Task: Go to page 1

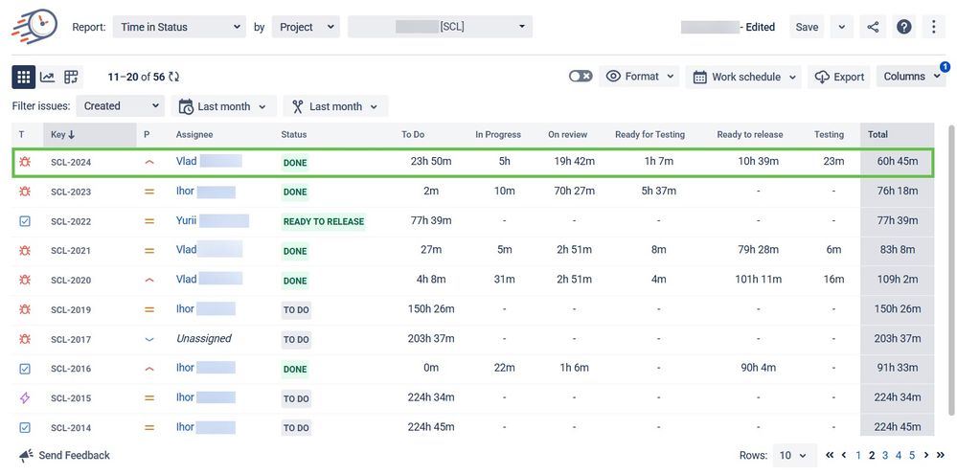Action: point(858,455)
